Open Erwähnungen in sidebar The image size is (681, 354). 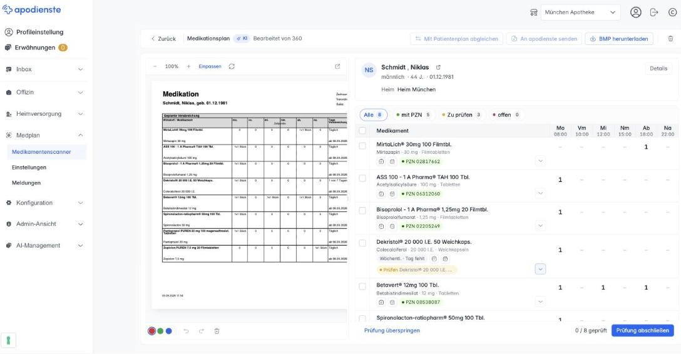(36, 48)
